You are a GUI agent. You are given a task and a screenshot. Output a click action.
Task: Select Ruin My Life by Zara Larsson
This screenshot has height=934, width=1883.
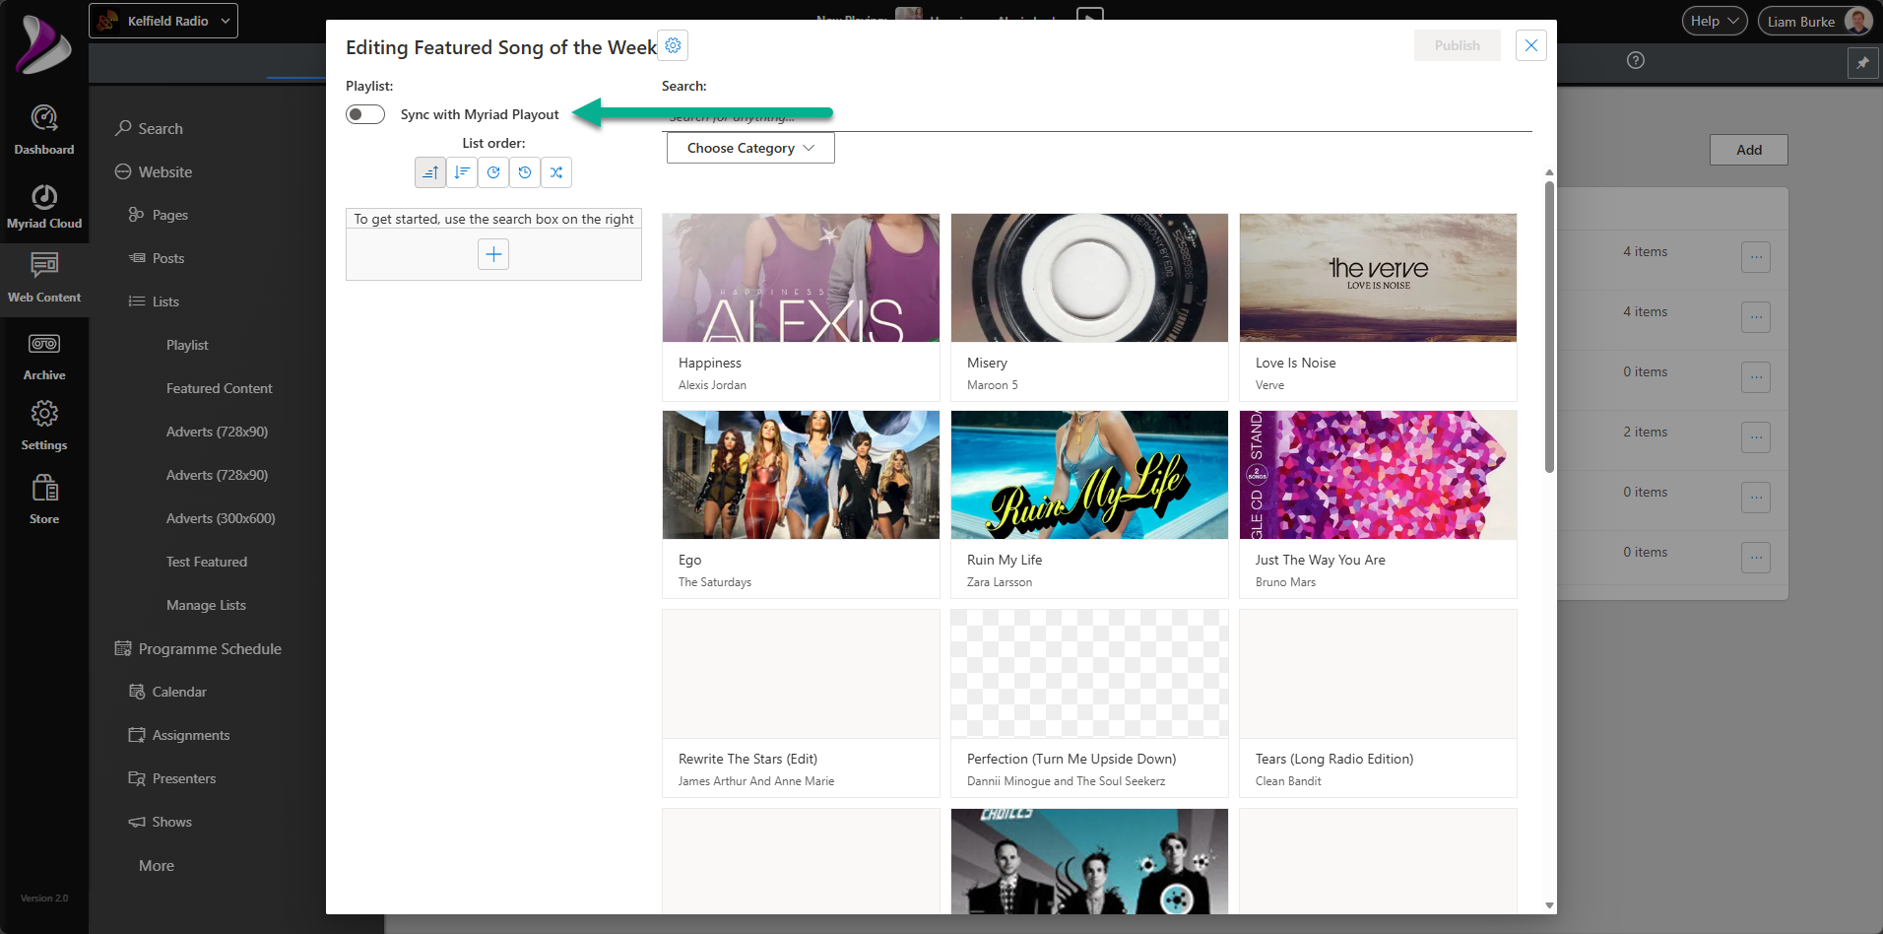[x=1089, y=503]
